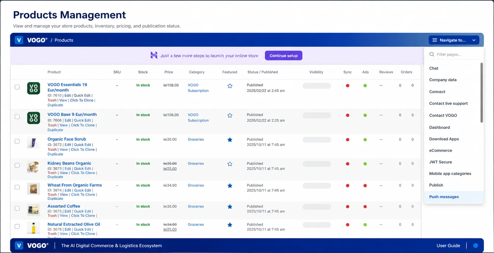Toggle featured star for Assorted Coffee
Screen dimensions: 494x253
pyautogui.click(x=230, y=207)
